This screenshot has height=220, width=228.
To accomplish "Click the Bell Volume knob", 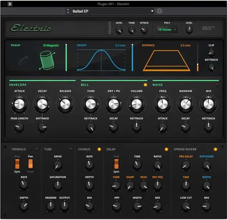I will [137, 104].
